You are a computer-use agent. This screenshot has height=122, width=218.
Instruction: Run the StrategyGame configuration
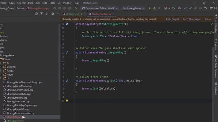tap(149, 8)
